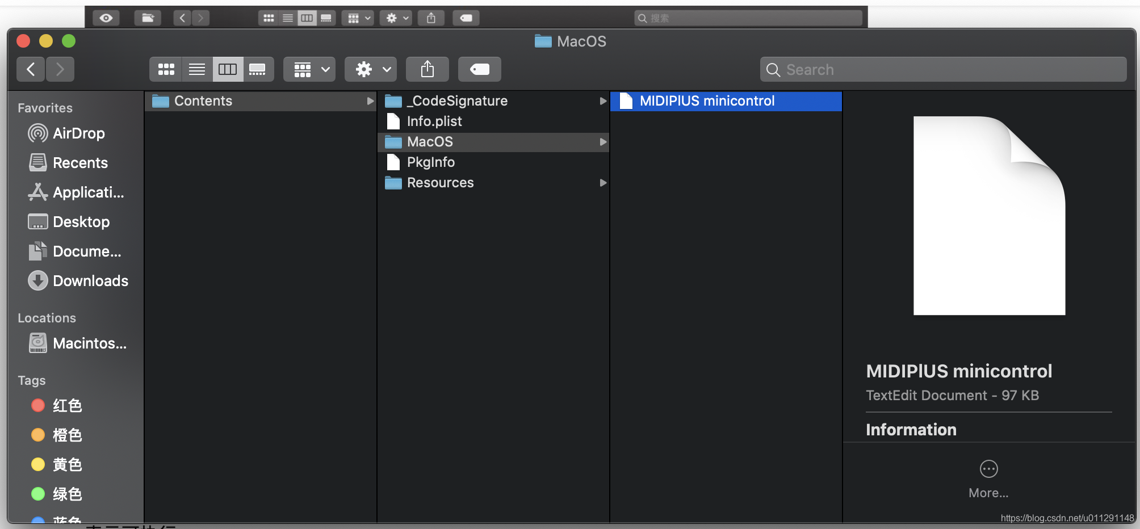Click the MacOS title folder icon
1140x529 pixels.
[543, 41]
